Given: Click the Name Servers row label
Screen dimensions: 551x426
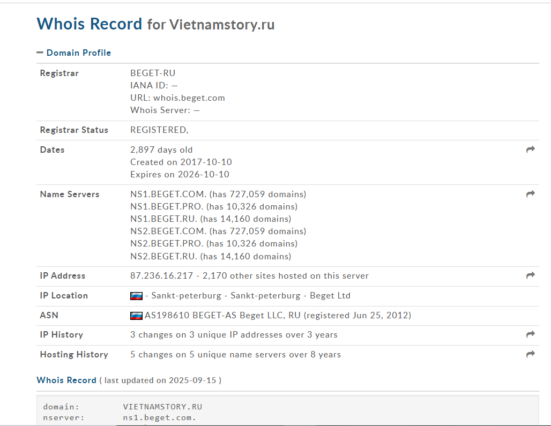Looking at the screenshot, I should click(70, 194).
